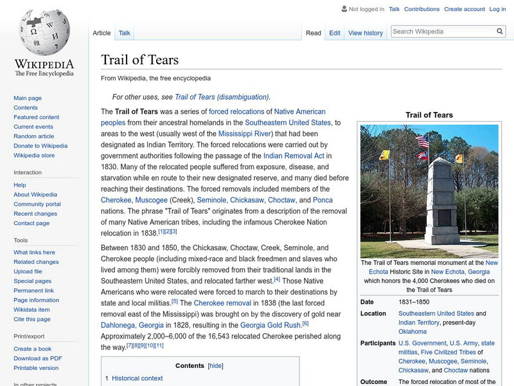Open Upload file link
This screenshot has width=514, height=386.
28,271
